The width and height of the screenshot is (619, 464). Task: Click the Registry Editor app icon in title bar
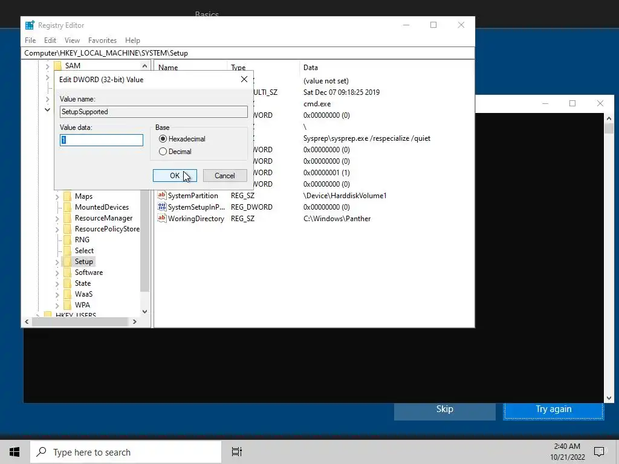30,25
